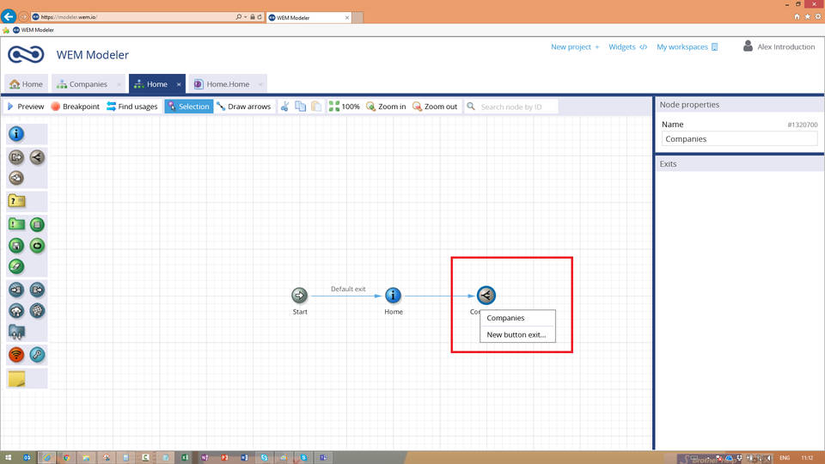Image resolution: width=825 pixels, height=464 pixels.
Task: Open Chrome from the taskbar
Action: [66, 458]
